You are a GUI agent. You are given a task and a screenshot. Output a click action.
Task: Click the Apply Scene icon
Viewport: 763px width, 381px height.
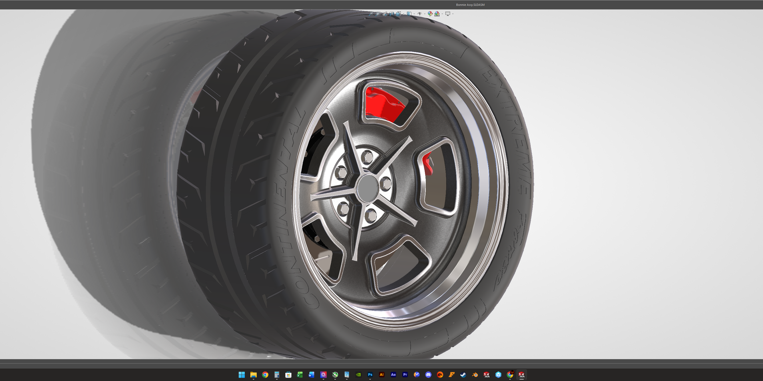(437, 14)
